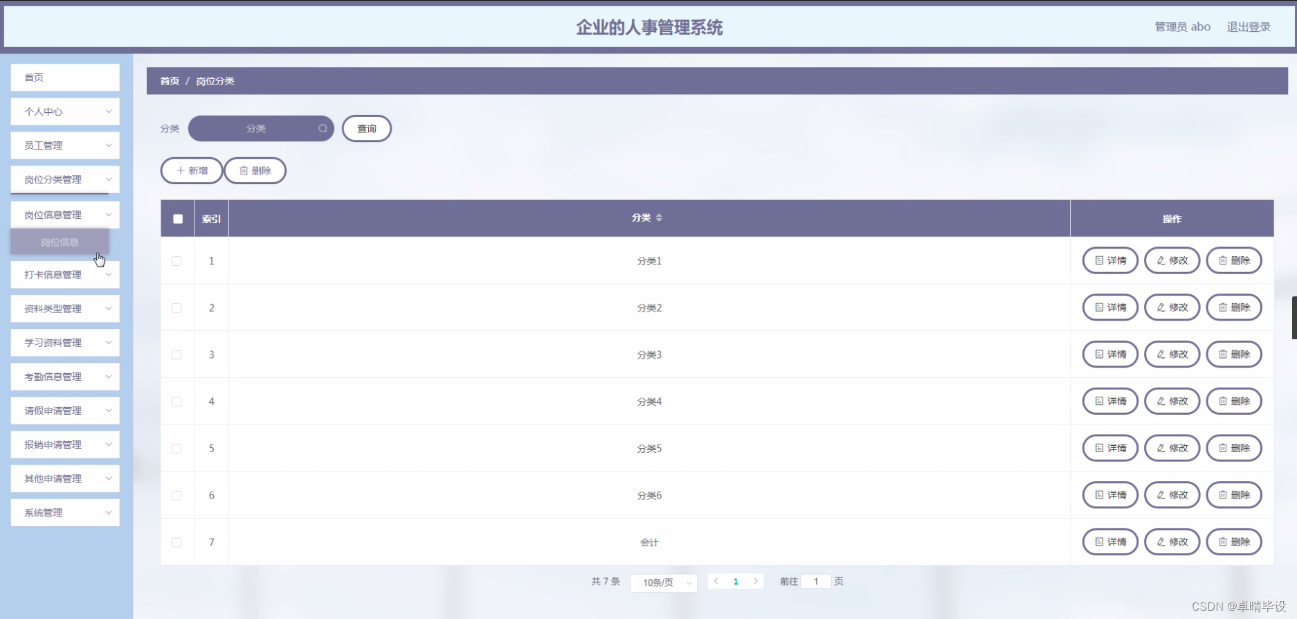Expand 报销申请管理 sidebar menu
This screenshot has width=1297, height=619.
point(65,445)
